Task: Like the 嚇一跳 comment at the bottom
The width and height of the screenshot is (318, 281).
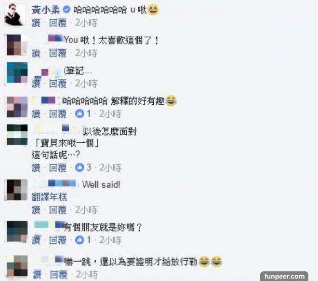Action: pos(37,275)
